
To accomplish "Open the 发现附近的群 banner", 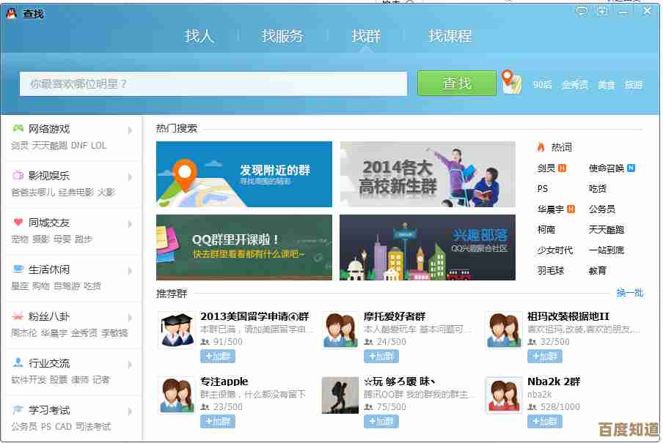I will click(x=243, y=174).
